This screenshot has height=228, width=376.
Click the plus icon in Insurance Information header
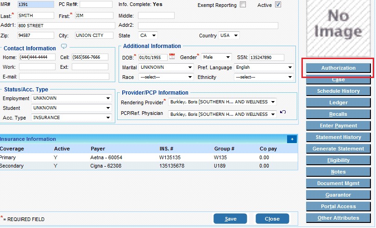pyautogui.click(x=292, y=139)
